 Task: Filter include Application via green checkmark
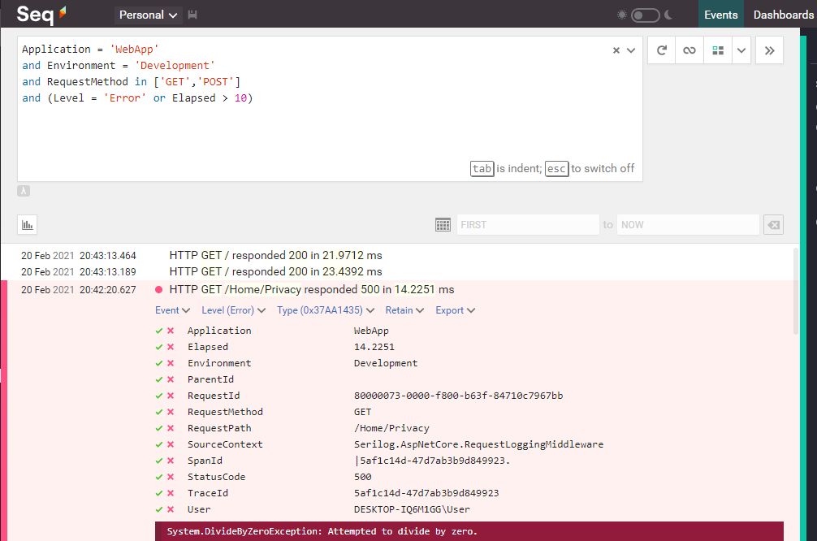tap(159, 331)
